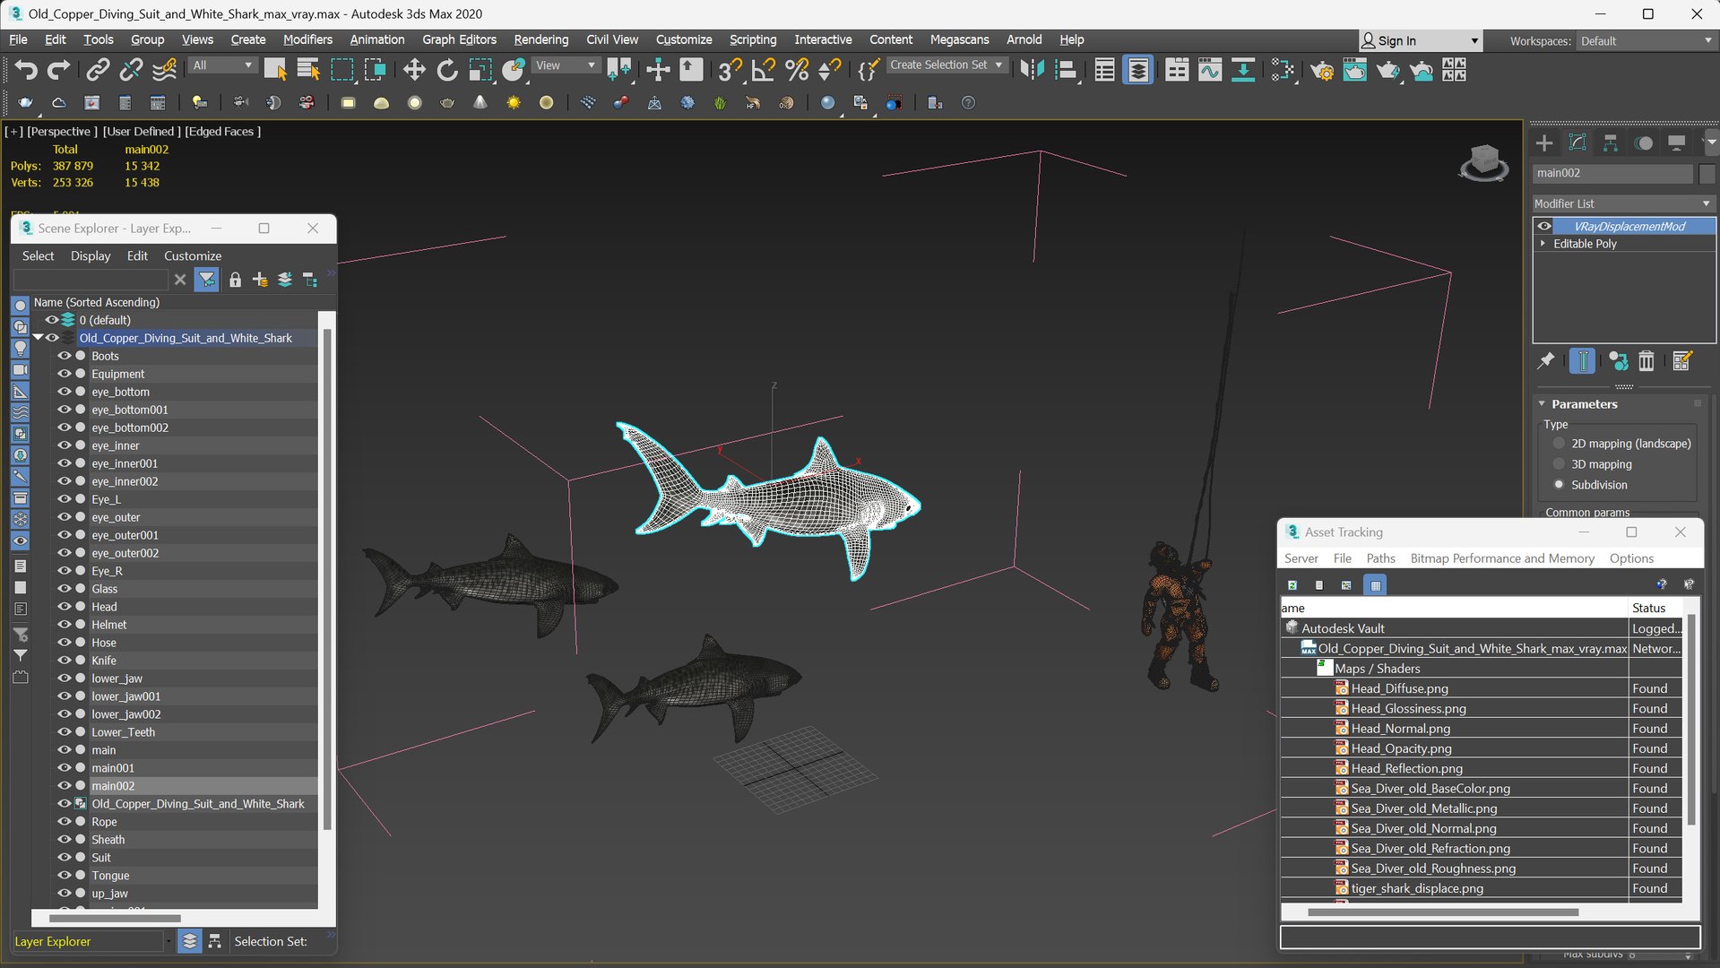Click Remove Modifier trash icon
The width and height of the screenshot is (1720, 968).
[1647, 360]
